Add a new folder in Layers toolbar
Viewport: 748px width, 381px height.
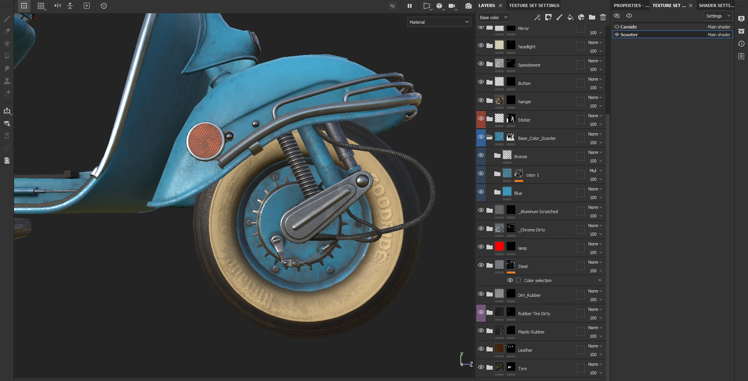[x=592, y=17]
